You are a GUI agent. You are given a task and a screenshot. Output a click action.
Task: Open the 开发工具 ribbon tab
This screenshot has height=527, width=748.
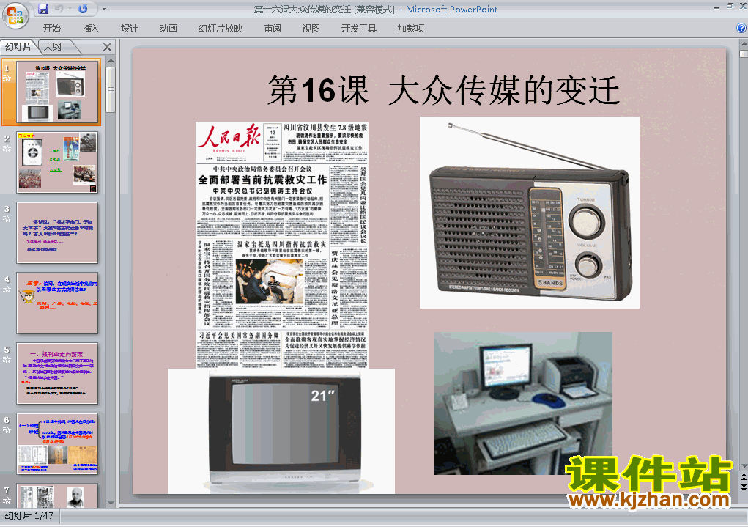click(x=359, y=28)
